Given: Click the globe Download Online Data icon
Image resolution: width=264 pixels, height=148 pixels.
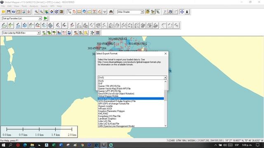Looking at the screenshot, I should tap(14, 12).
